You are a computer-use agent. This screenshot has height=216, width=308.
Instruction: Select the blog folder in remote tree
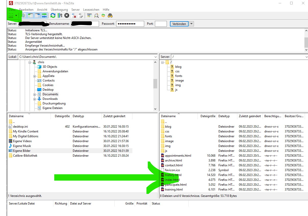tap(178, 67)
